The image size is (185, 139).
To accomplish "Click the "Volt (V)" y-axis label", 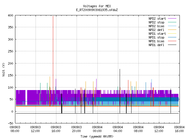I will click(3, 69).
